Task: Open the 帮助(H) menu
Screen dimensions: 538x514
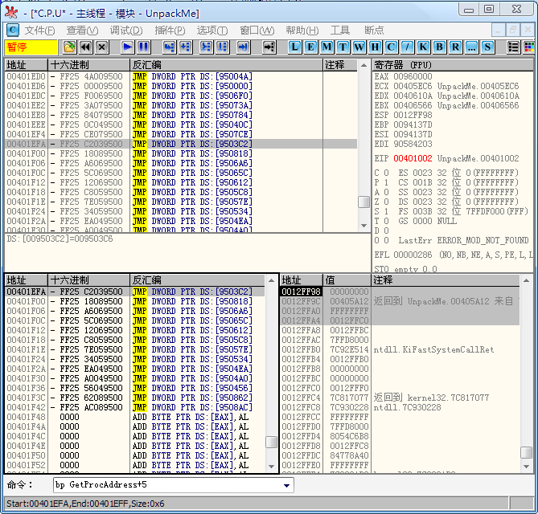Action: click(x=302, y=31)
